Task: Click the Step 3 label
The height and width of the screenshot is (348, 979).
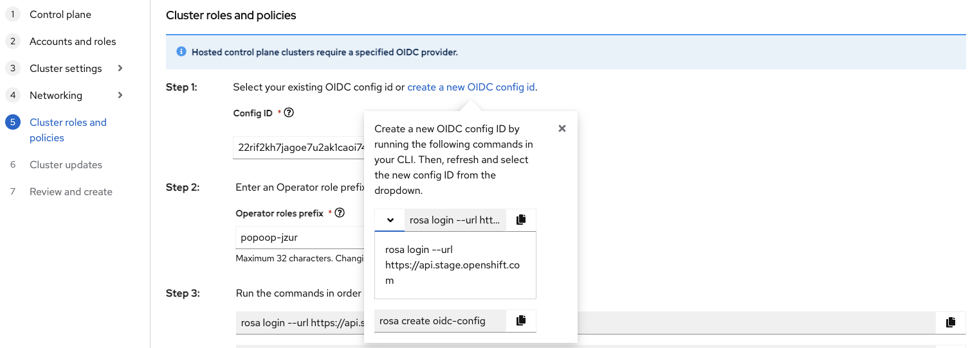Action: [x=183, y=293]
